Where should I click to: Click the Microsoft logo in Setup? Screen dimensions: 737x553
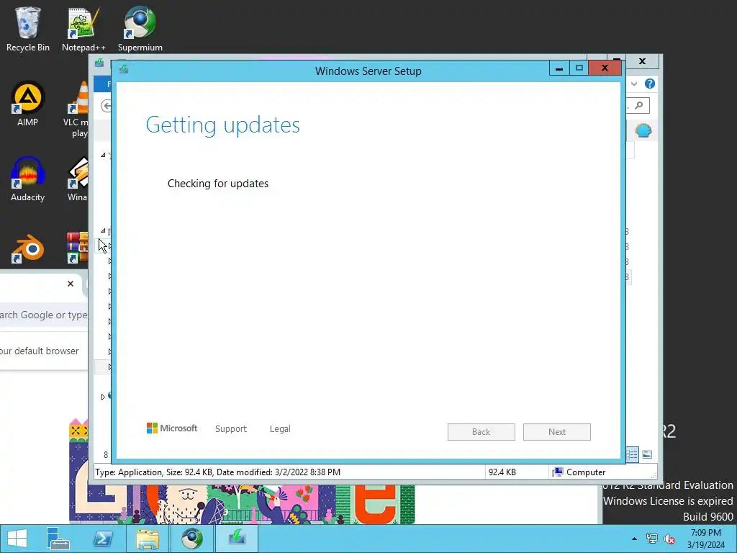click(172, 428)
